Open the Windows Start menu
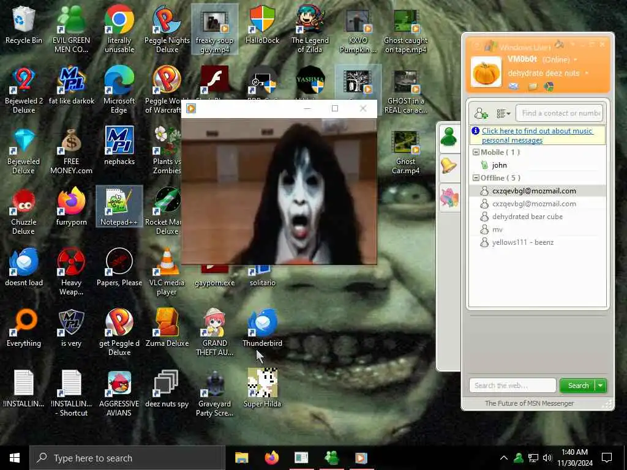 tap(15, 458)
